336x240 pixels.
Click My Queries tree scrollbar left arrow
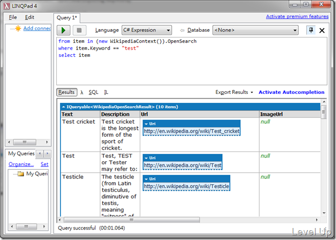click(12, 226)
